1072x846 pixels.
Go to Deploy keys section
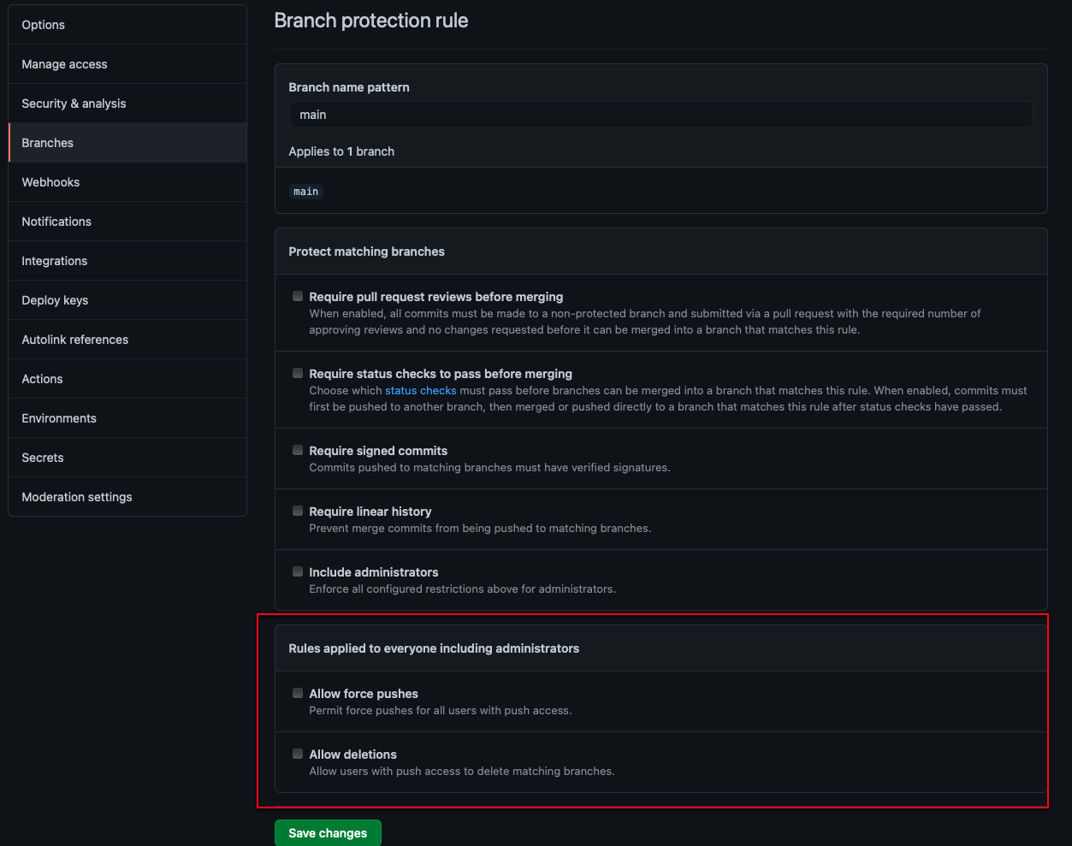(x=55, y=300)
